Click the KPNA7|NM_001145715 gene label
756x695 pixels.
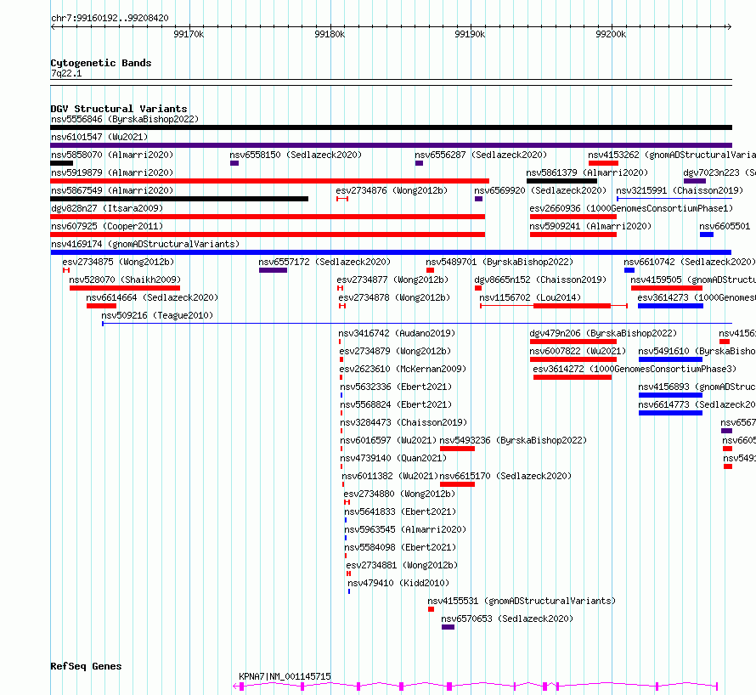285,676
